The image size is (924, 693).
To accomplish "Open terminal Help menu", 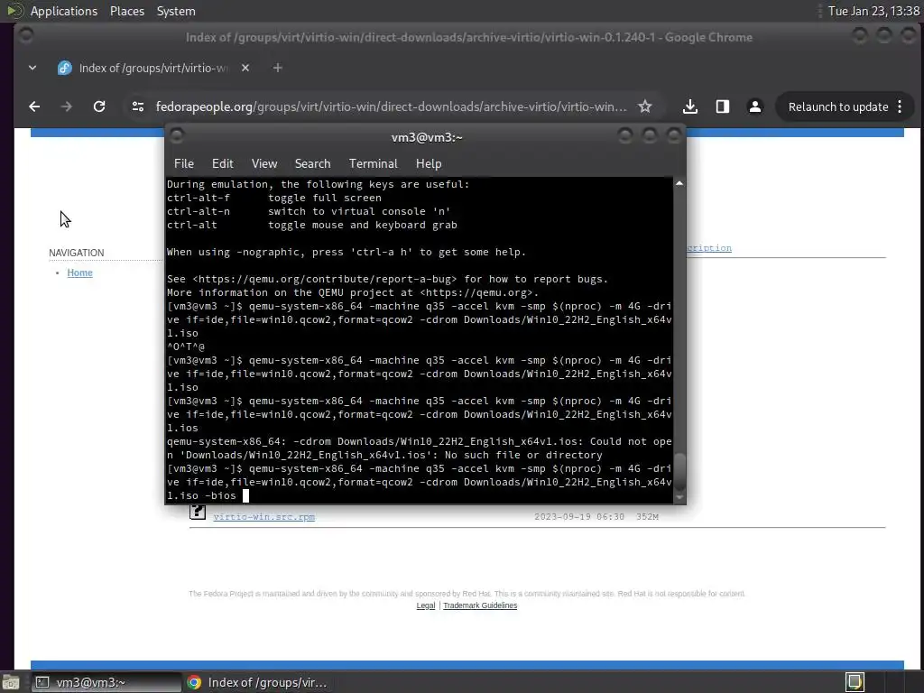I will tap(429, 164).
